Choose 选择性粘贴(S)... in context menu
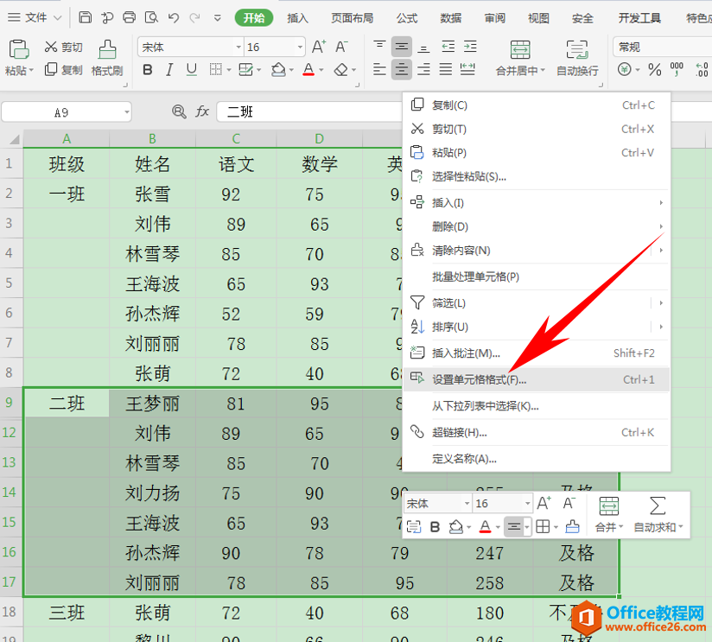This screenshot has height=642, width=712. 536,176
